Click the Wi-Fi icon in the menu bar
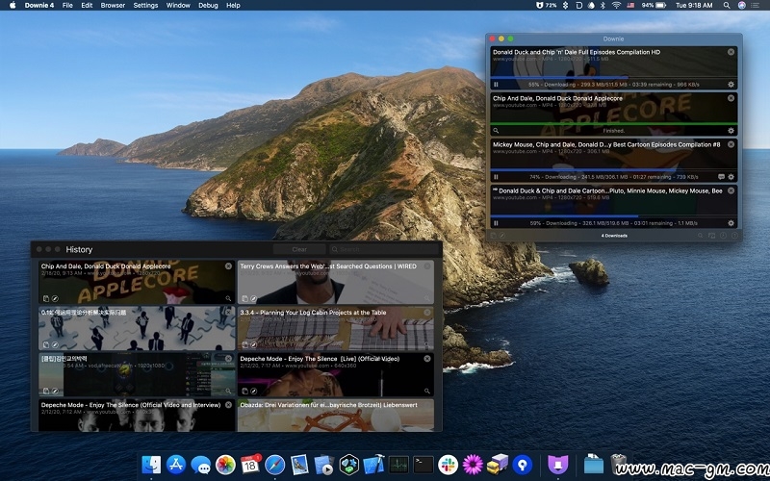 (x=616, y=6)
